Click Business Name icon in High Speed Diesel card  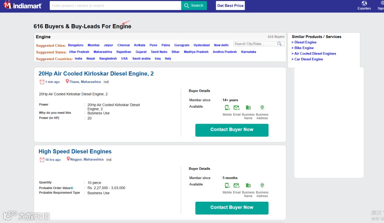click(248, 185)
